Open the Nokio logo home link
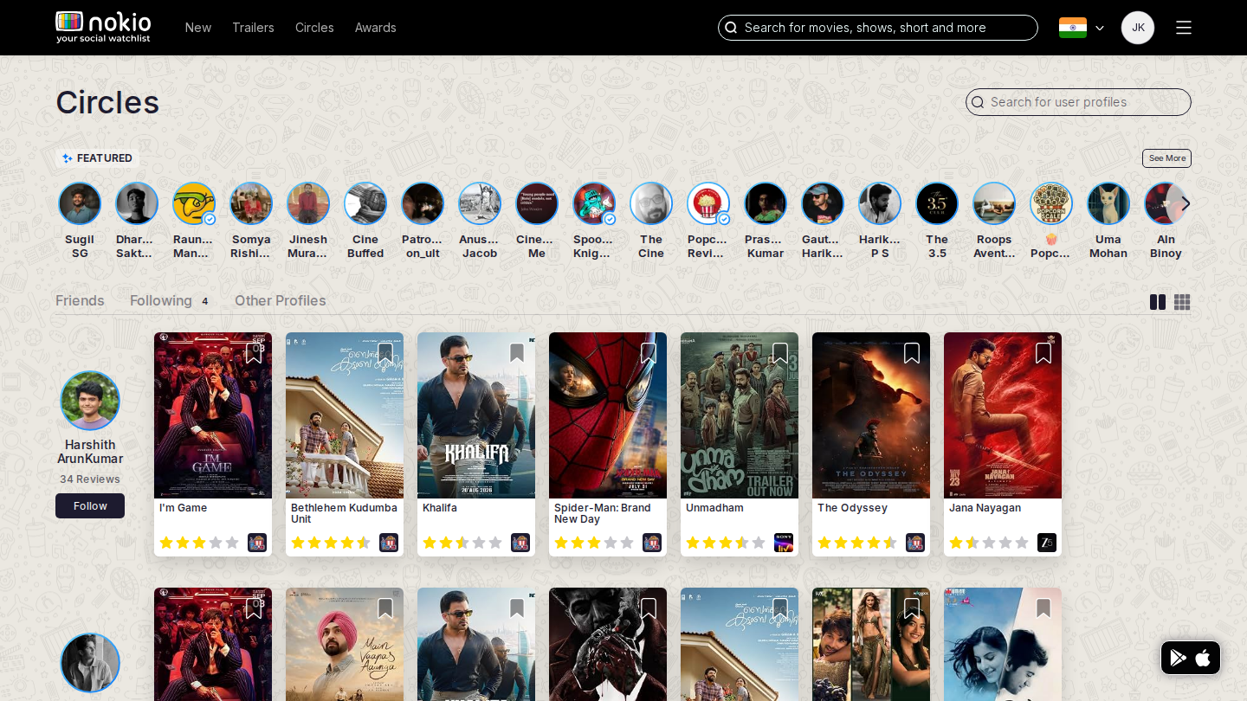The image size is (1247, 701). [103, 28]
